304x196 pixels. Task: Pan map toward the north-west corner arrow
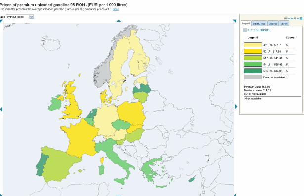(x=1, y=21)
